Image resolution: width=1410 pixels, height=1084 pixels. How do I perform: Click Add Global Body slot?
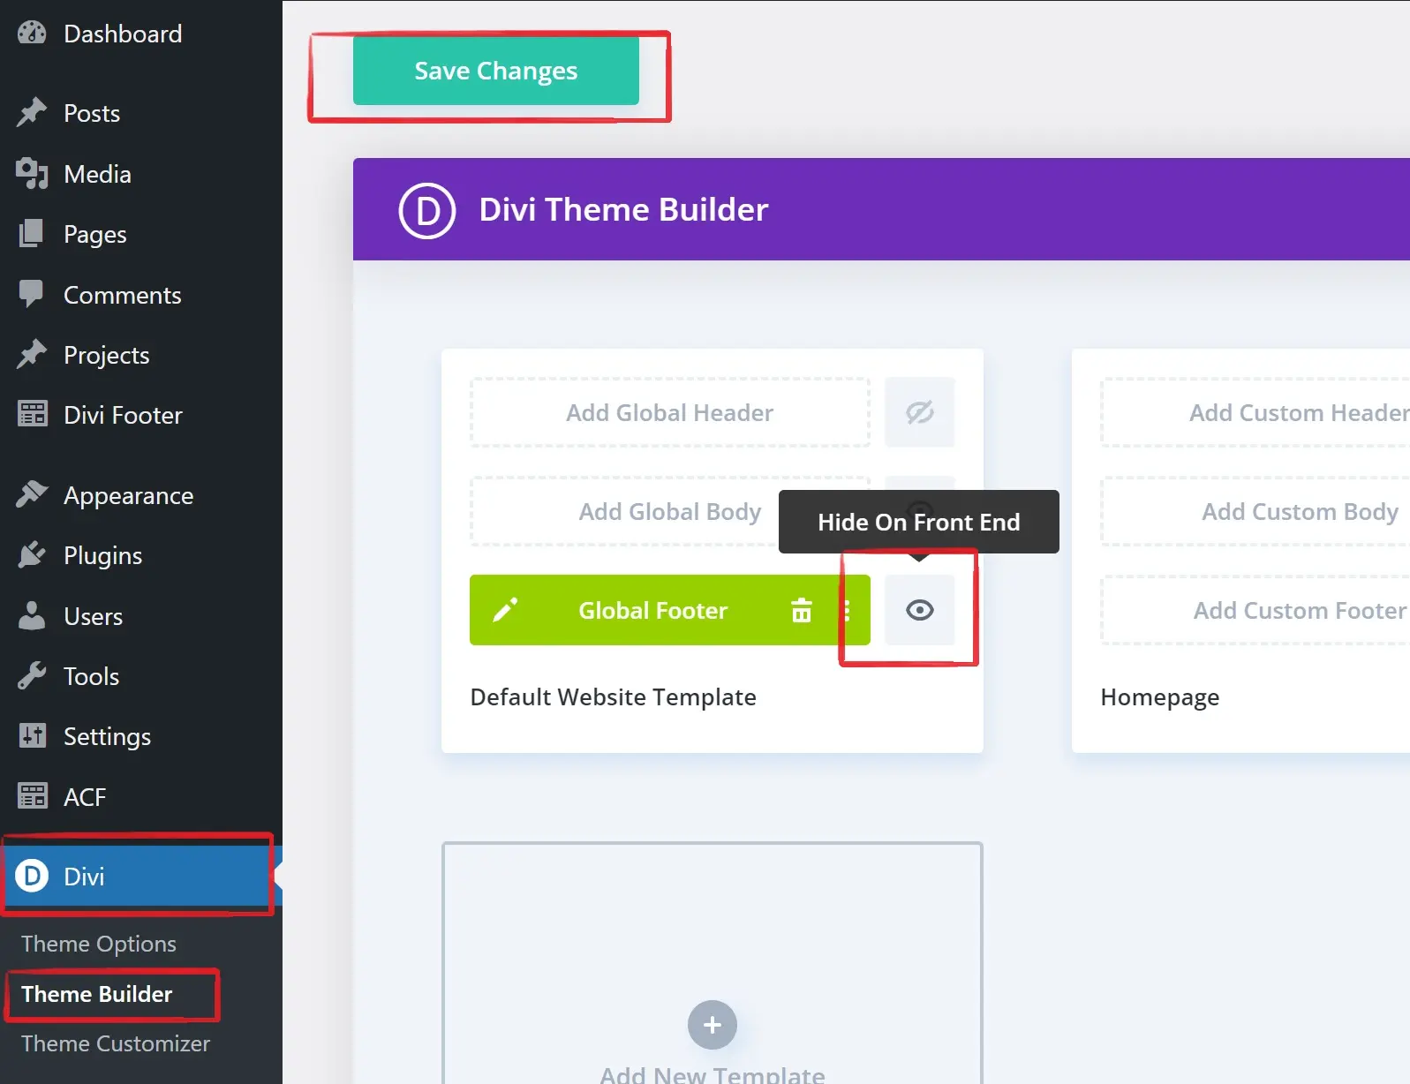670,511
